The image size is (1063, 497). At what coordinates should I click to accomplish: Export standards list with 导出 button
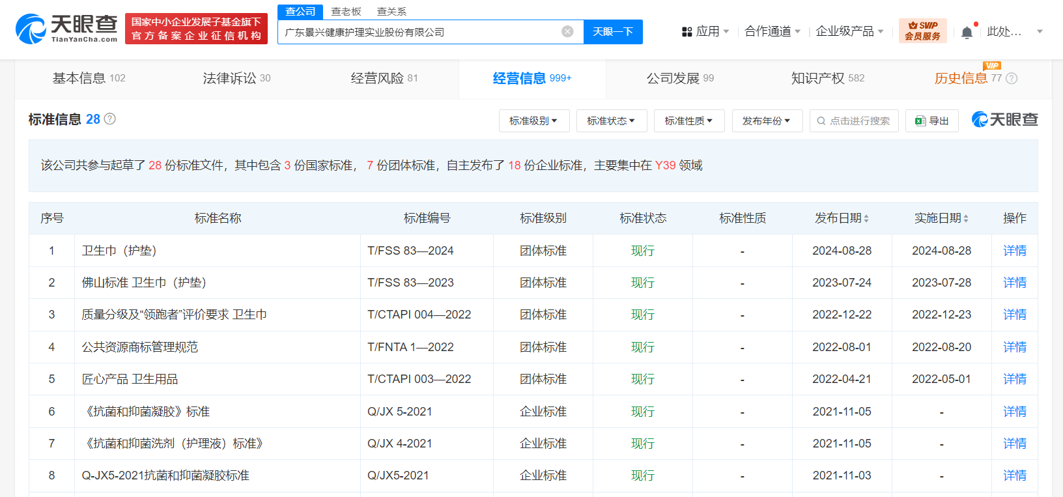931,121
